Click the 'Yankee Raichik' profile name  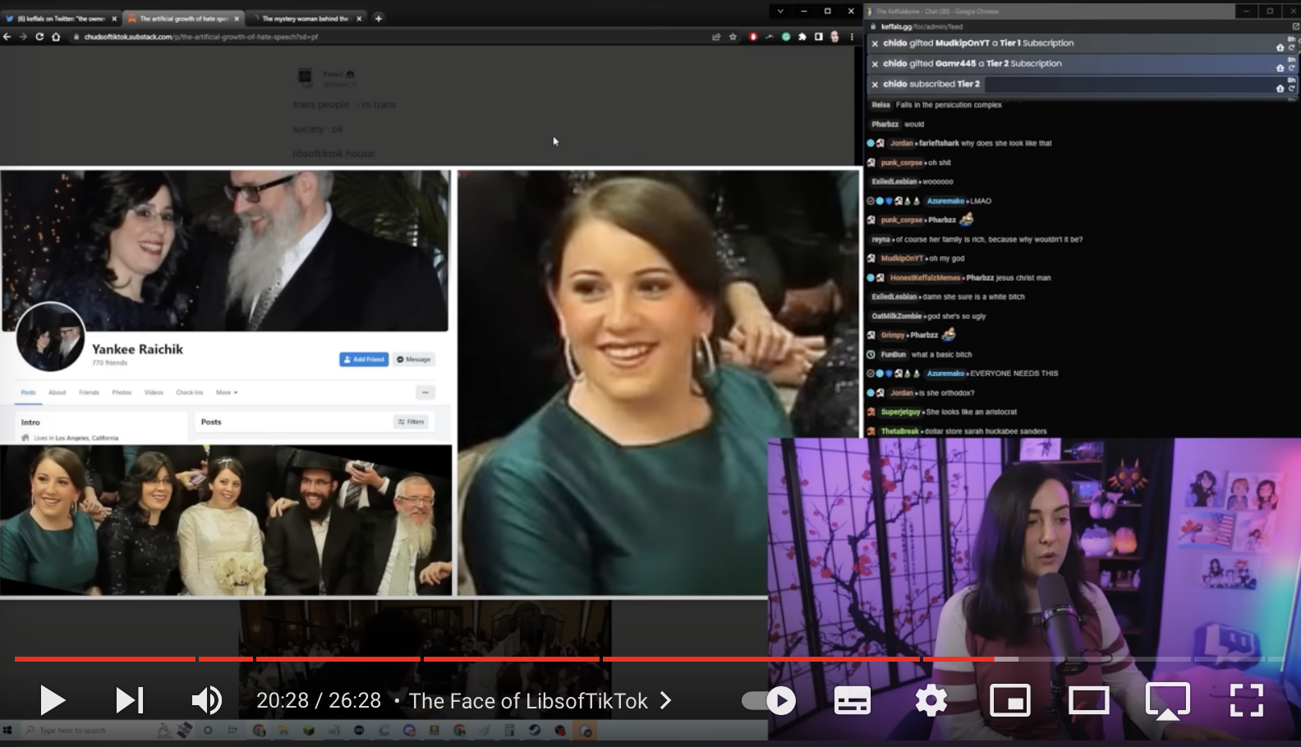click(x=137, y=349)
